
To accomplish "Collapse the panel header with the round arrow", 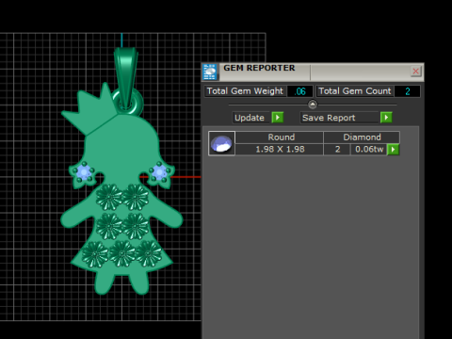I will click(x=313, y=105).
